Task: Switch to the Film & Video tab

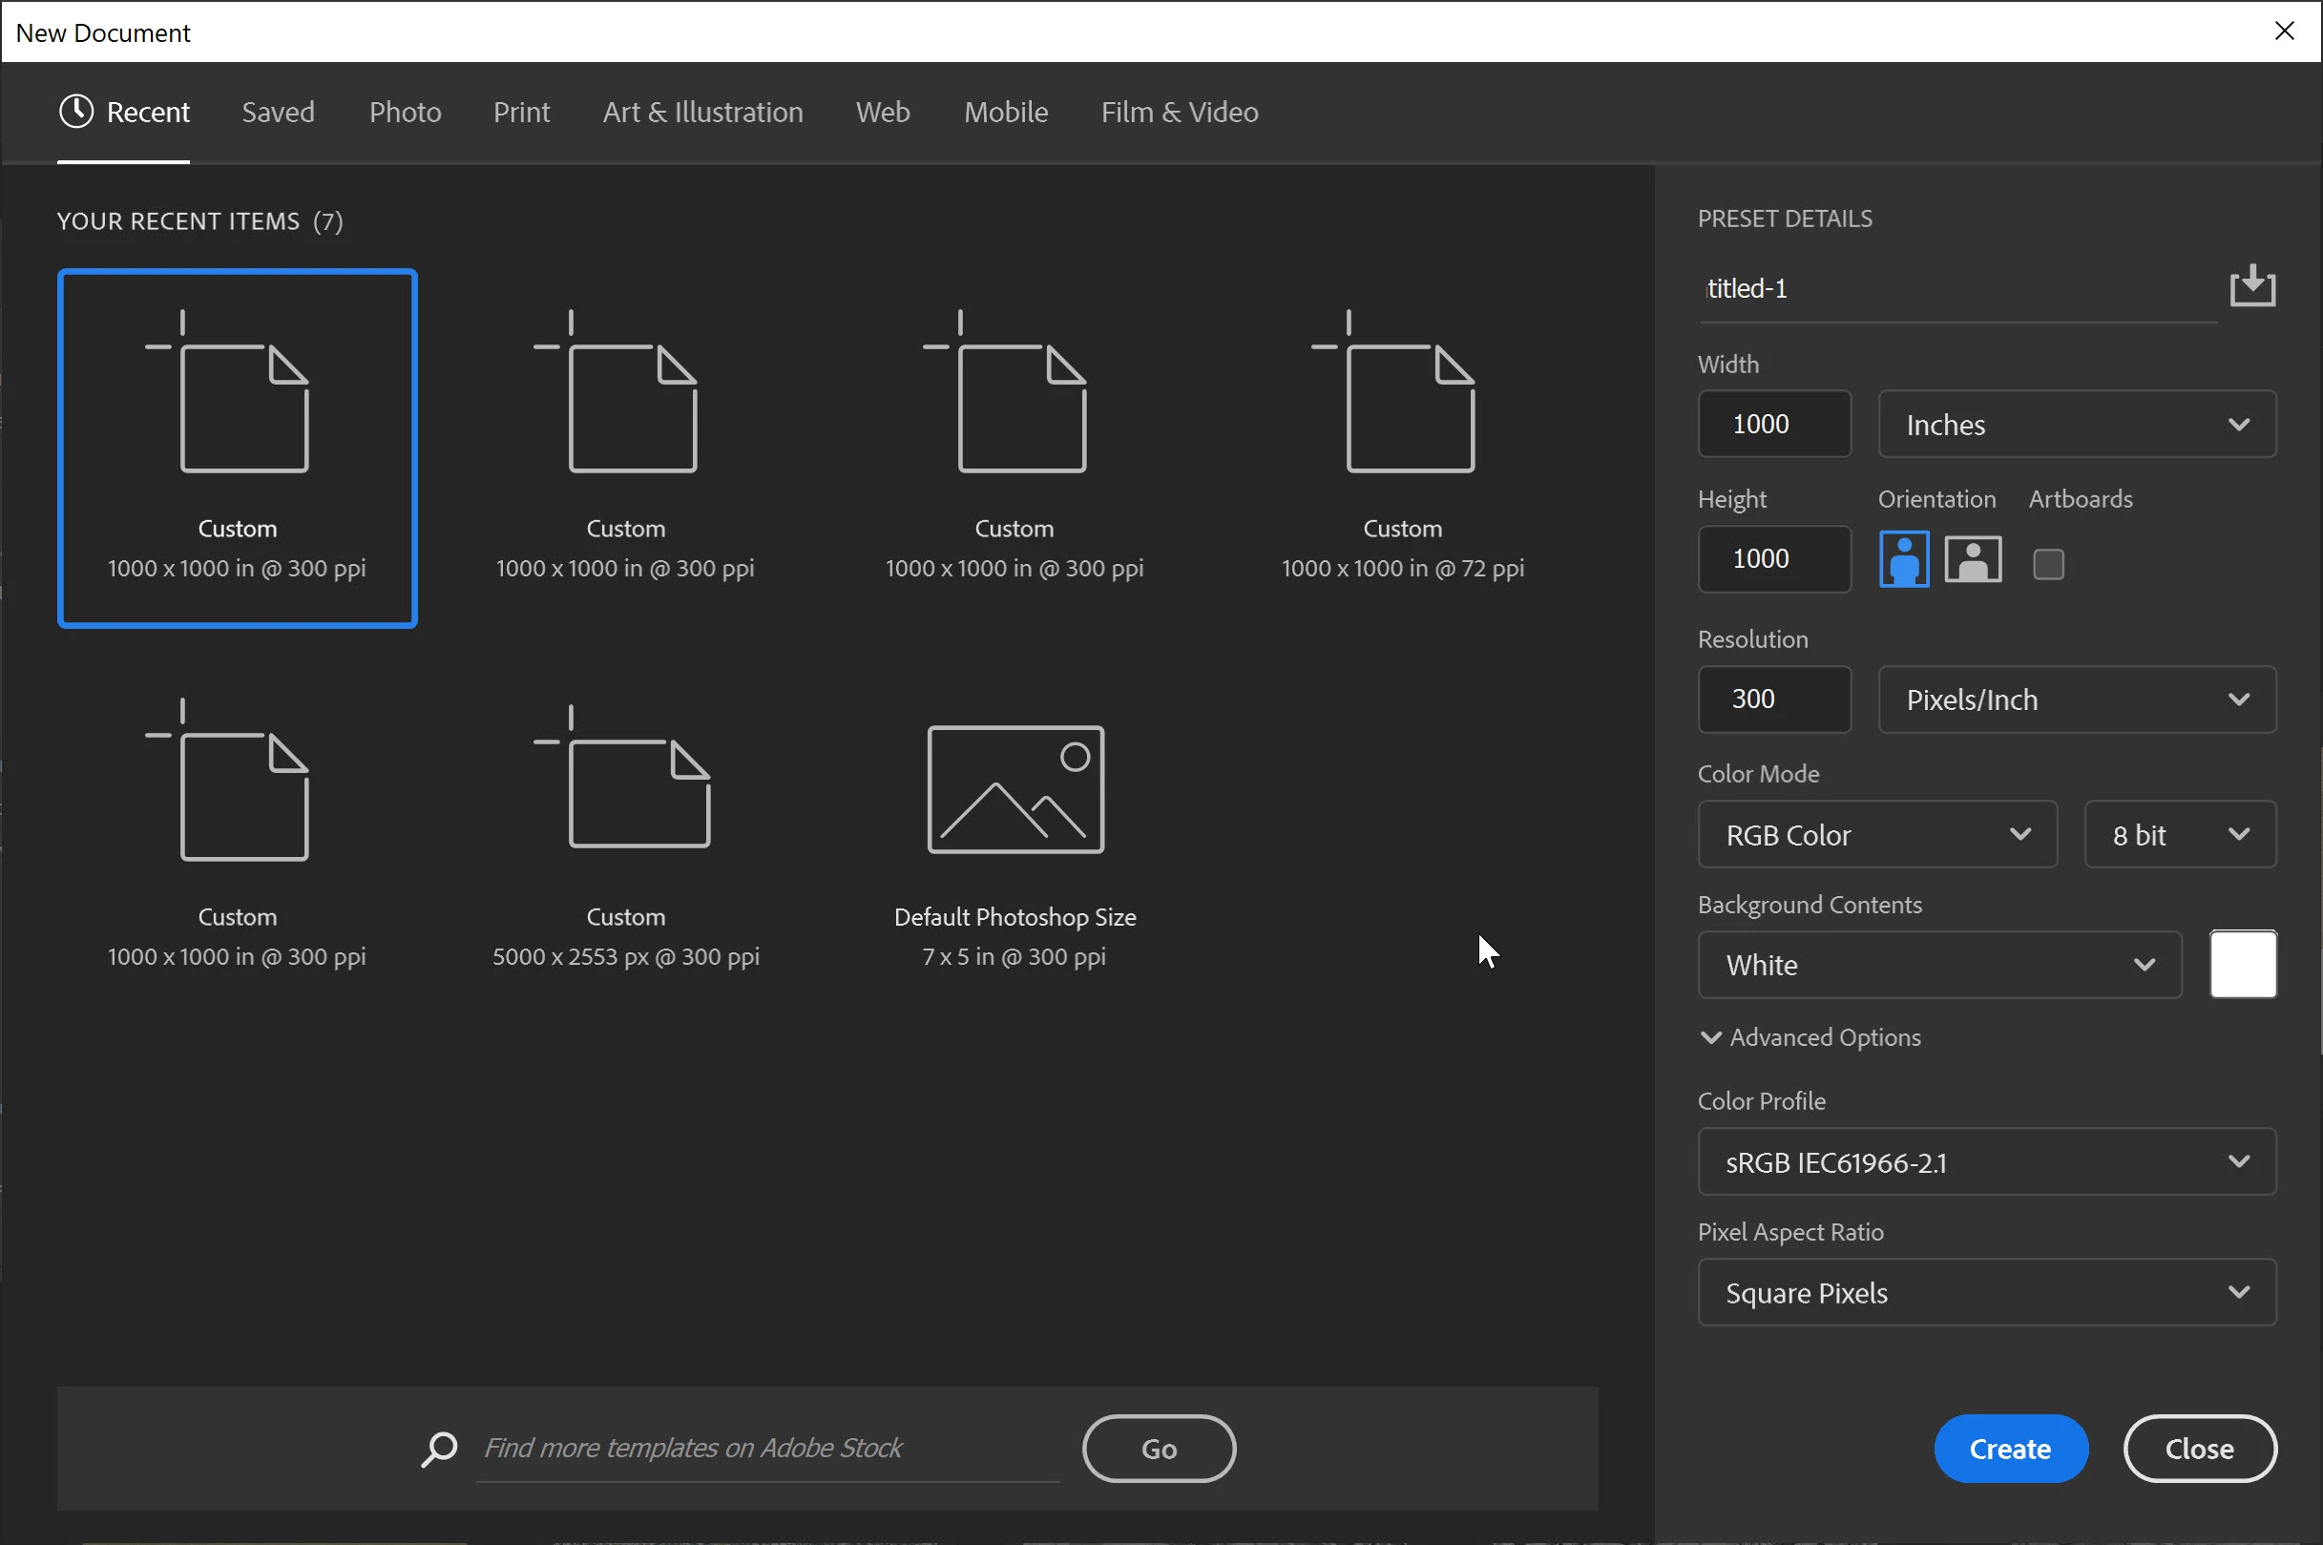Action: click(x=1180, y=113)
